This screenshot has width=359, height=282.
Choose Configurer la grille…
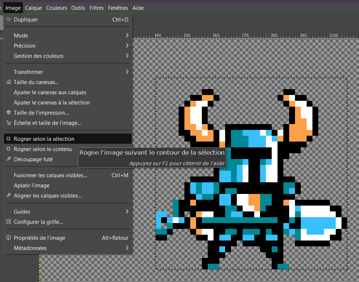pos(68,222)
